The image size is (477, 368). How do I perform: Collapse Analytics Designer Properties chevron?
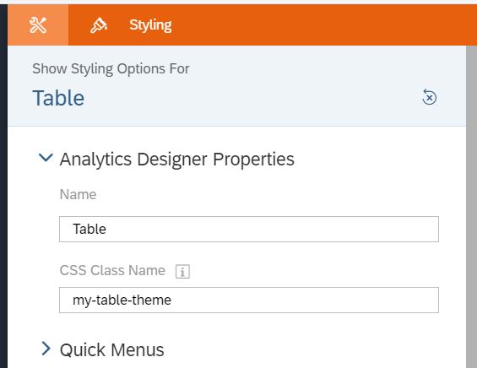(46, 158)
